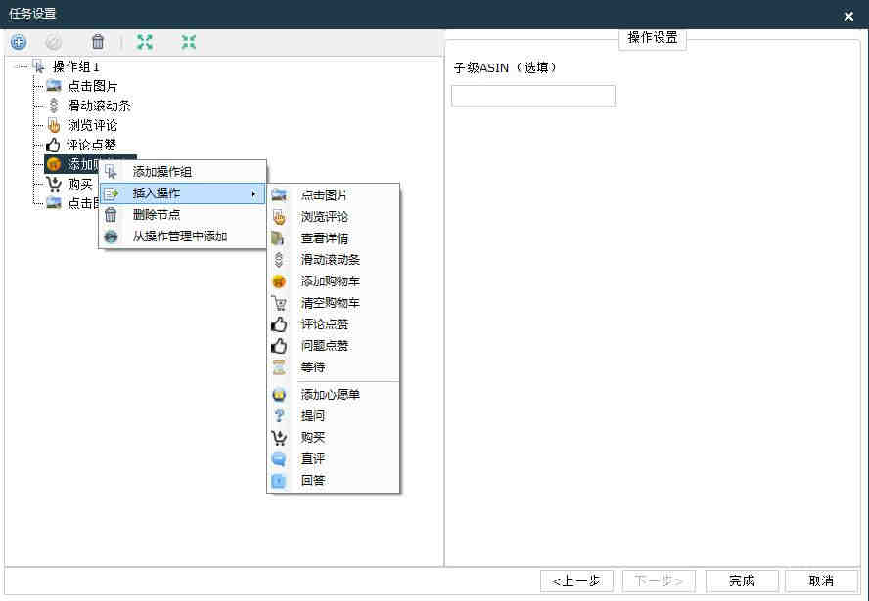Click the 完成 button

click(741, 580)
